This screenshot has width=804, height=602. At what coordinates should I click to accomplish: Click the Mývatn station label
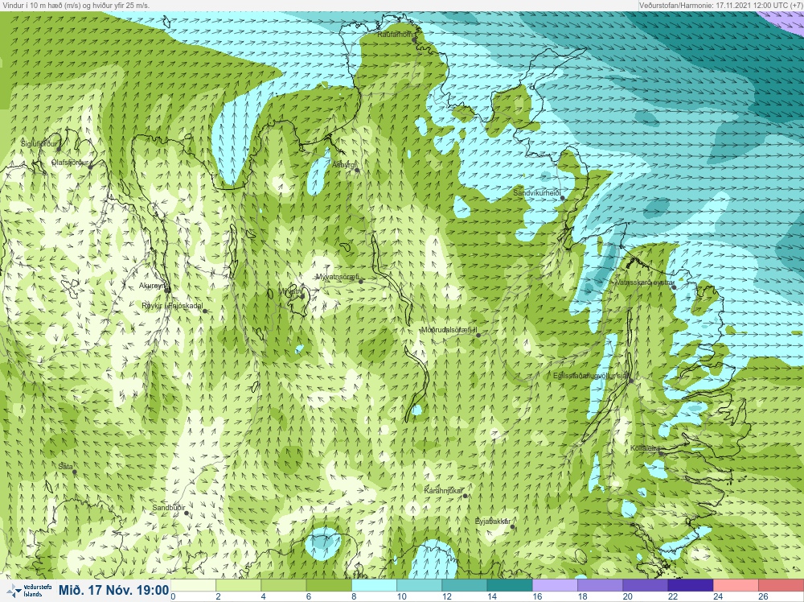coord(289,291)
